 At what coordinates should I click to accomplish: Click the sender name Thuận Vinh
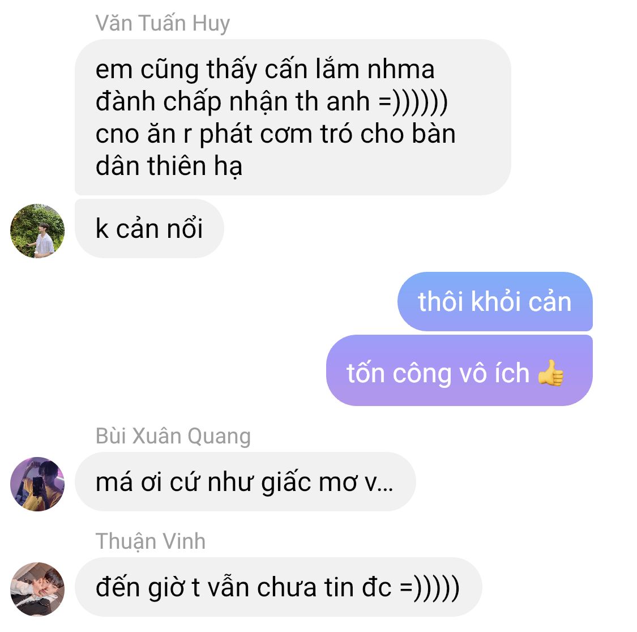(x=150, y=541)
